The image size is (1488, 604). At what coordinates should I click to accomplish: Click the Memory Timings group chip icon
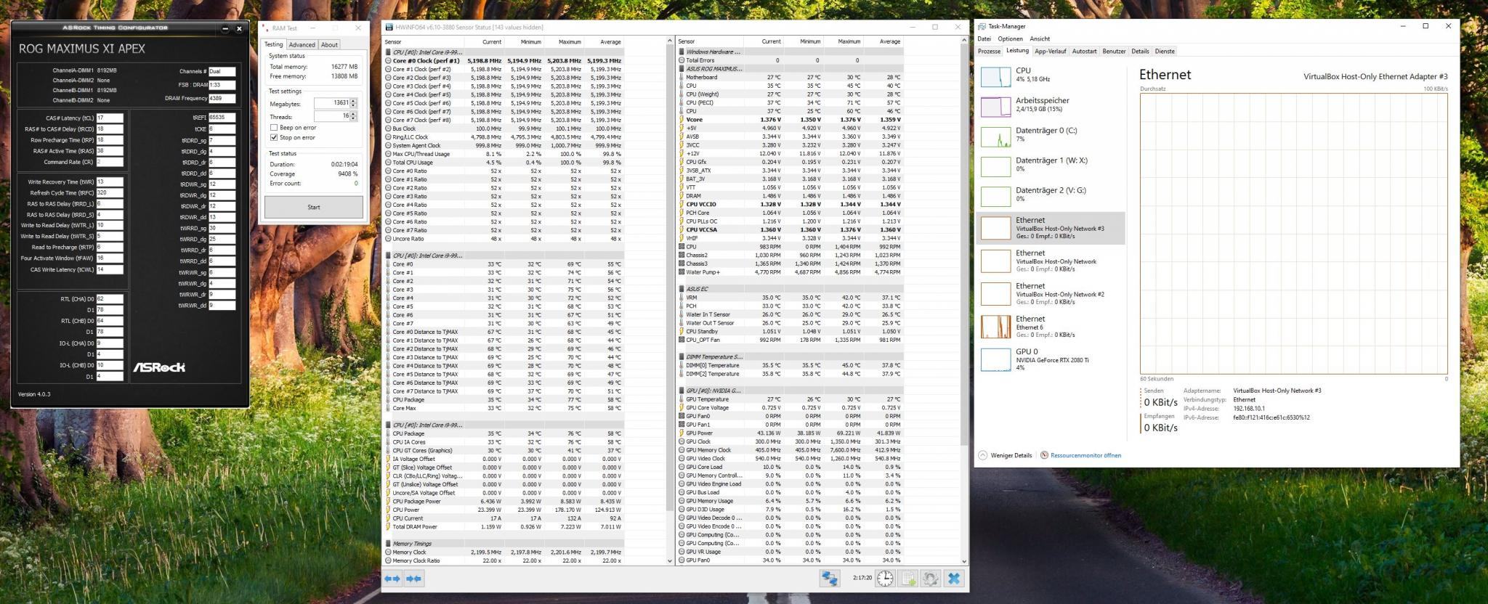pyautogui.click(x=388, y=544)
